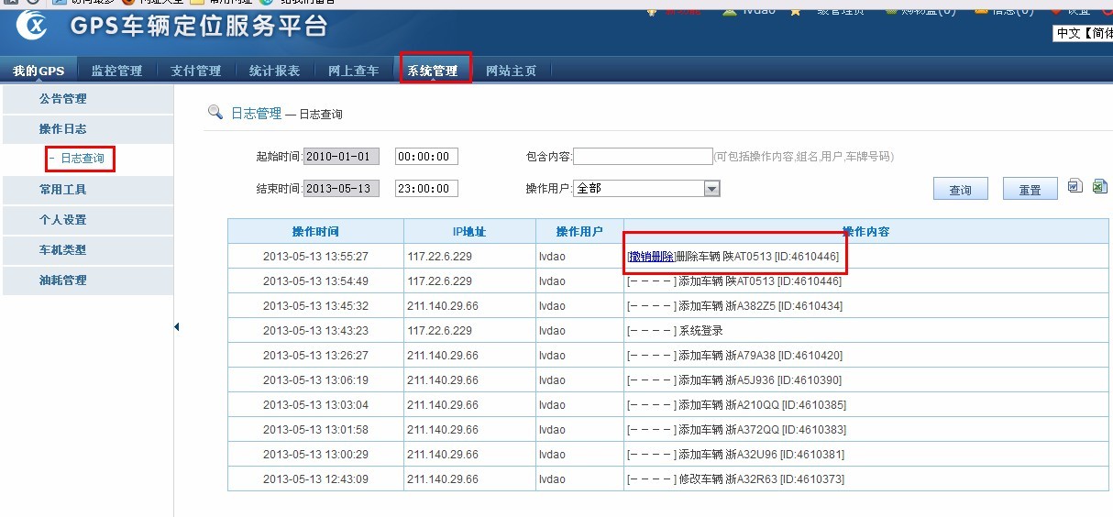Click the GPS platform logo

point(34,27)
